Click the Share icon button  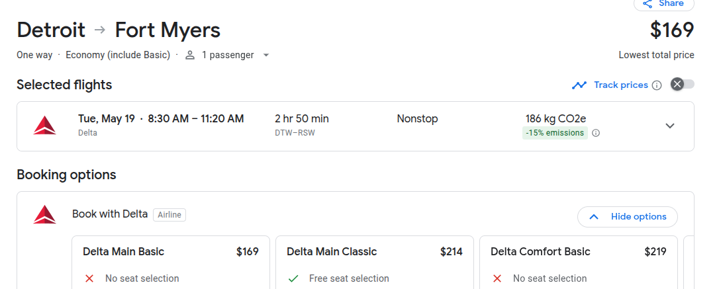[x=648, y=4]
